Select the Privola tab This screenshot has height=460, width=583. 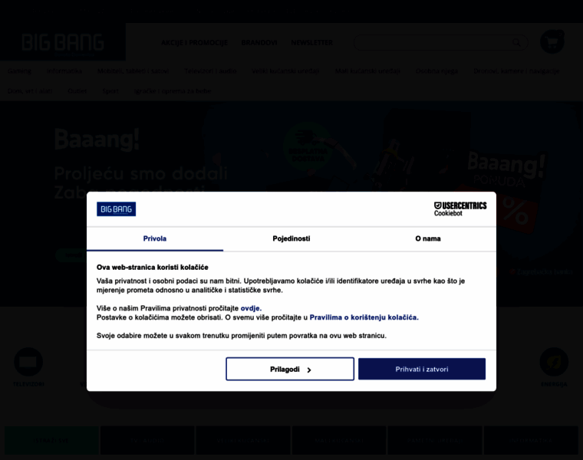[x=155, y=238]
